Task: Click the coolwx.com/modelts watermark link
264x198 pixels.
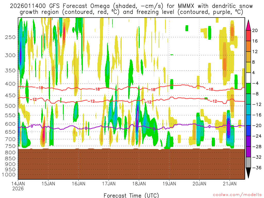Action: (237, 195)
